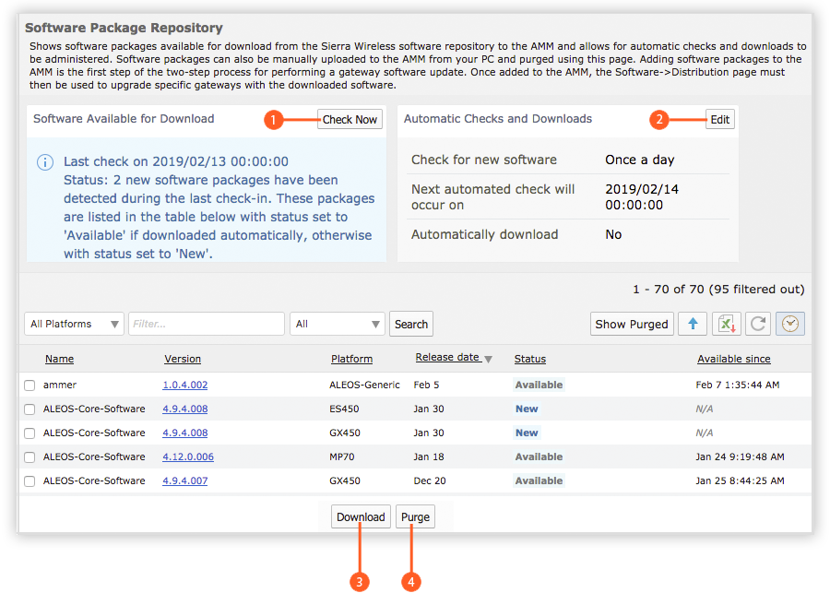Screen dimensions: 830x593
Task: Open version 4.9.4.008 link for ES450
Action: click(184, 409)
